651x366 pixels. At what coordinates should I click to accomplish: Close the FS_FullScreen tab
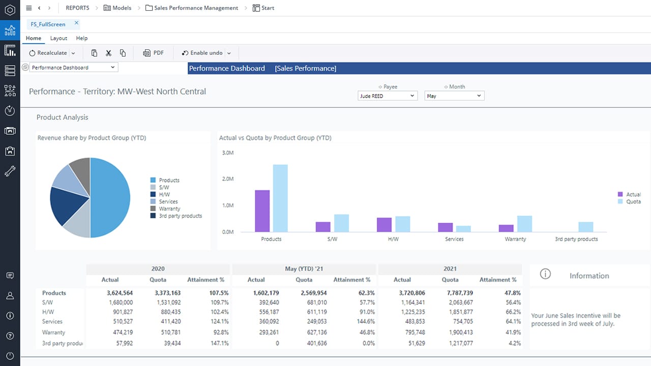77,23
